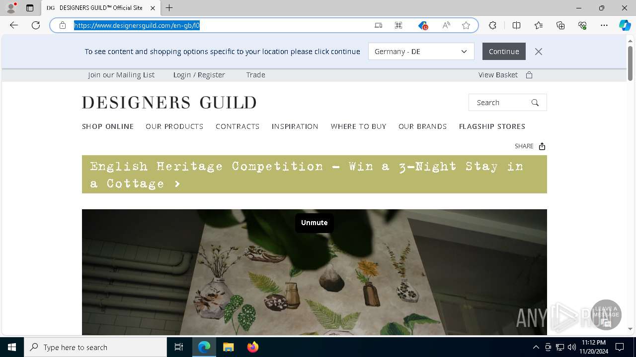Open the WHERE TO BUY menu

coord(359,126)
